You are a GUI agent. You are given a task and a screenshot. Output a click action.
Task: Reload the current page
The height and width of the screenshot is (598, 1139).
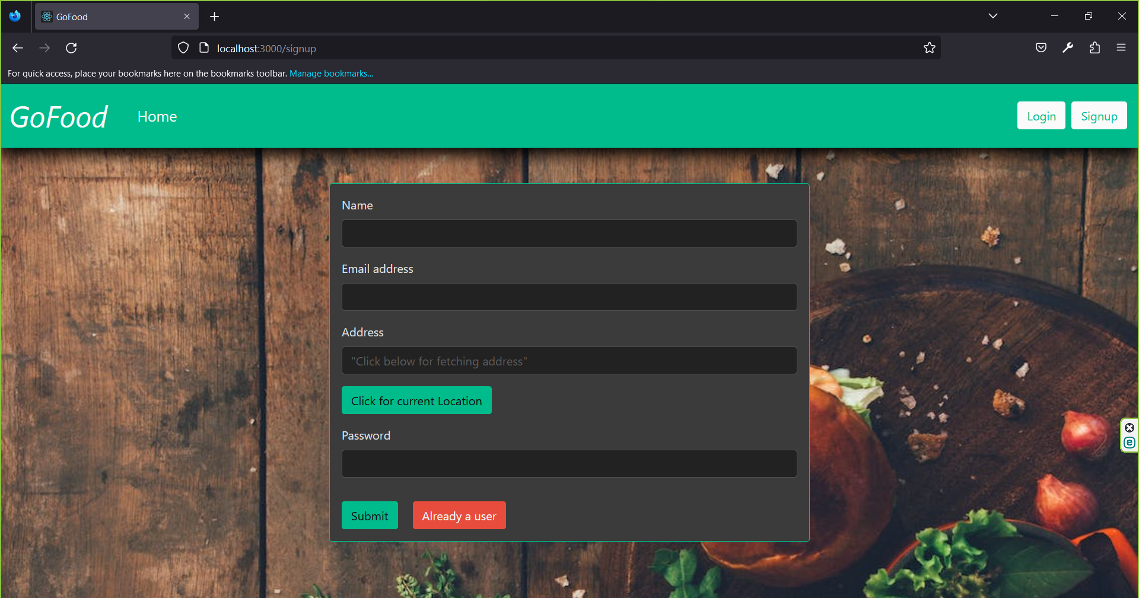pyautogui.click(x=71, y=48)
